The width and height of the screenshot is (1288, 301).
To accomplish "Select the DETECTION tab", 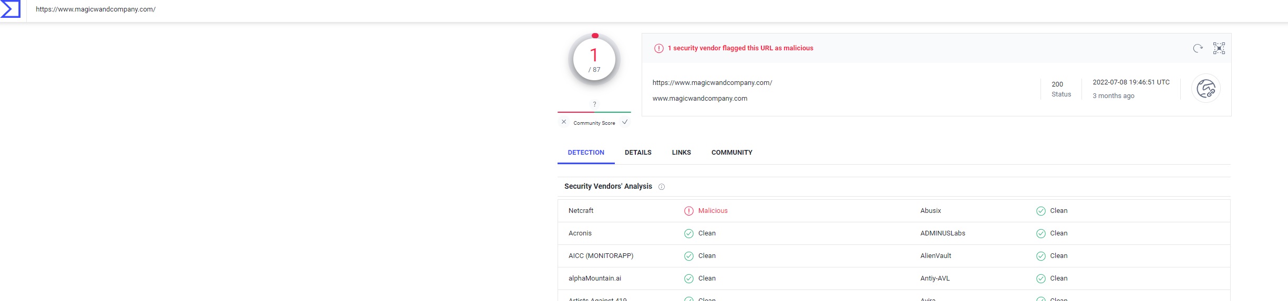I will [x=586, y=153].
